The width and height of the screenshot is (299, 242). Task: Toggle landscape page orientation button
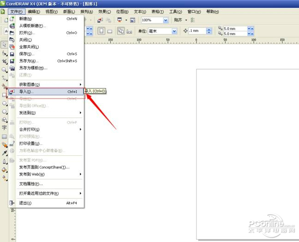coord(110,31)
